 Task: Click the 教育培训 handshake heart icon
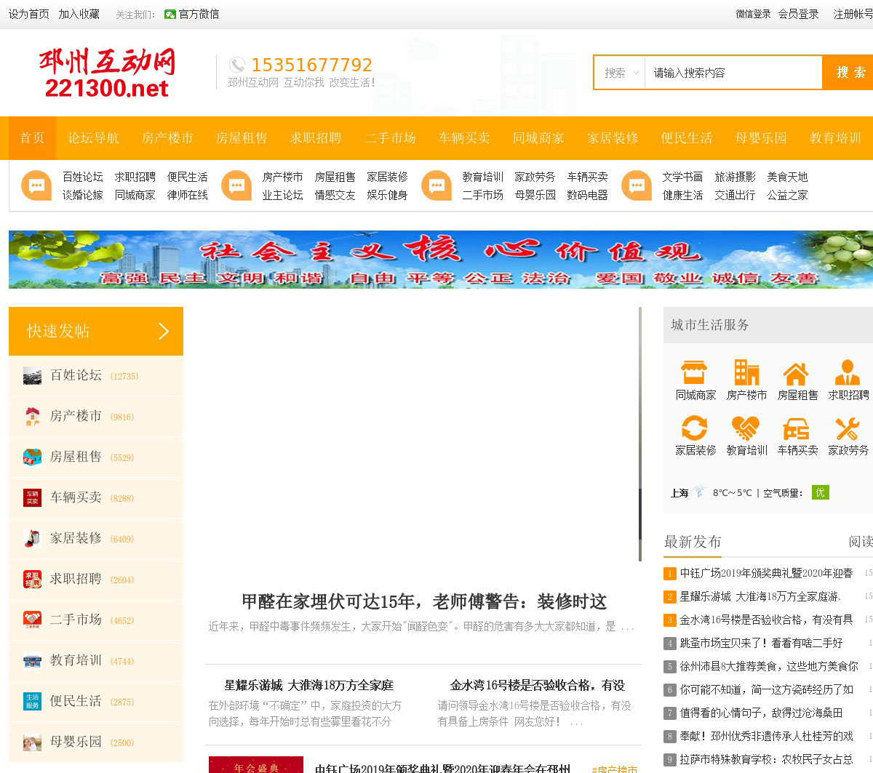(x=746, y=428)
